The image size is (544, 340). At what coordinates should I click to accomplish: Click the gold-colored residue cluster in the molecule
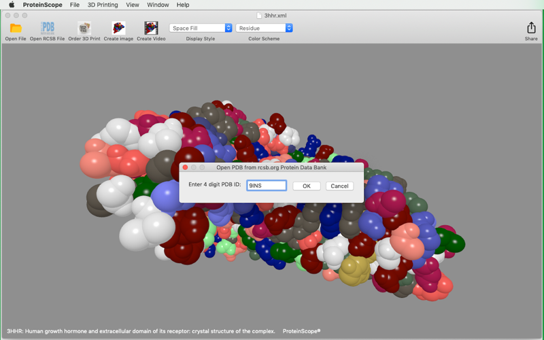pos(354,270)
